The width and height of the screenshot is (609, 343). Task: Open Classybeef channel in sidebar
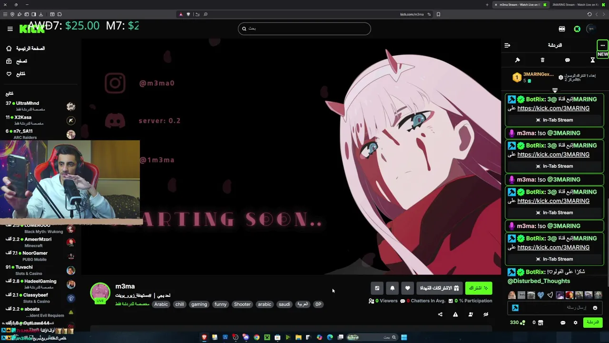pyautogui.click(x=40, y=298)
